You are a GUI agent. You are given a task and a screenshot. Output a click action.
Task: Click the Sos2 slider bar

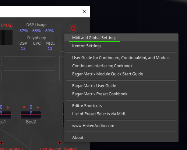point(31,115)
